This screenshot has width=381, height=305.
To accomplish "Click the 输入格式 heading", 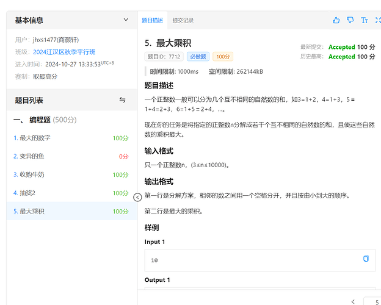I will pyautogui.click(x=159, y=151).
